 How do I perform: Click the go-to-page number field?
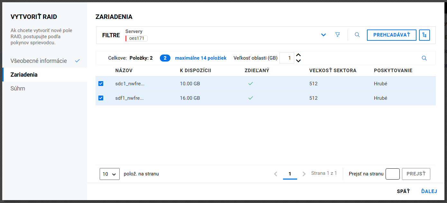point(392,174)
